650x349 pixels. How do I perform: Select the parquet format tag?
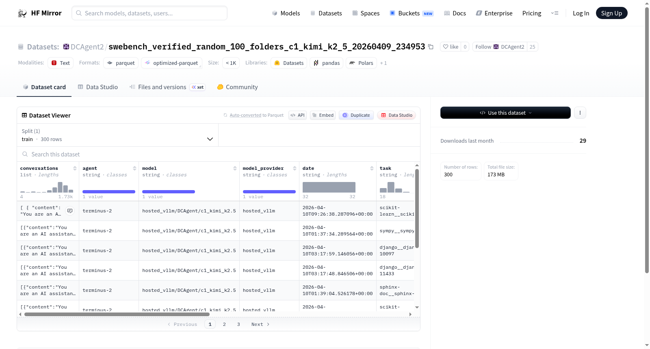121,63
